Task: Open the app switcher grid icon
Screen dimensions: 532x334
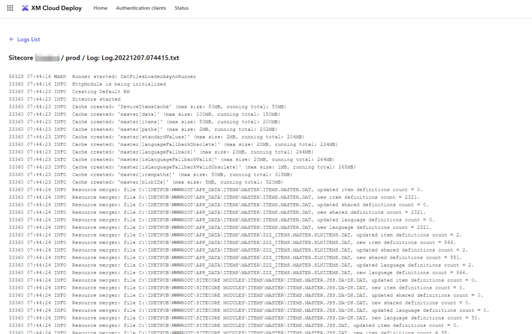Action: click(x=10, y=8)
